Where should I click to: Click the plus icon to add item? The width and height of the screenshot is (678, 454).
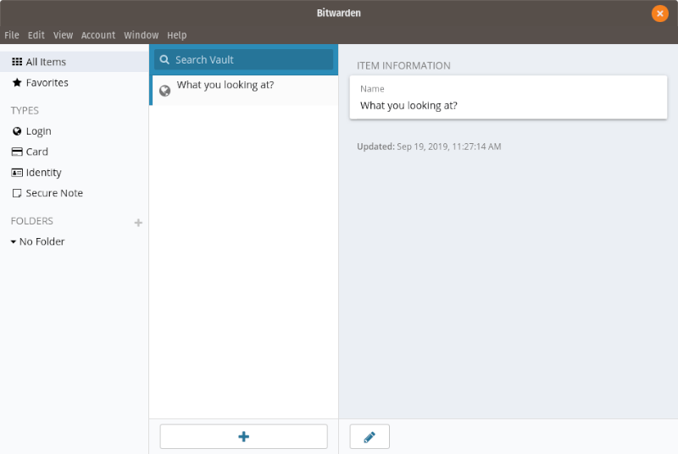coord(243,436)
